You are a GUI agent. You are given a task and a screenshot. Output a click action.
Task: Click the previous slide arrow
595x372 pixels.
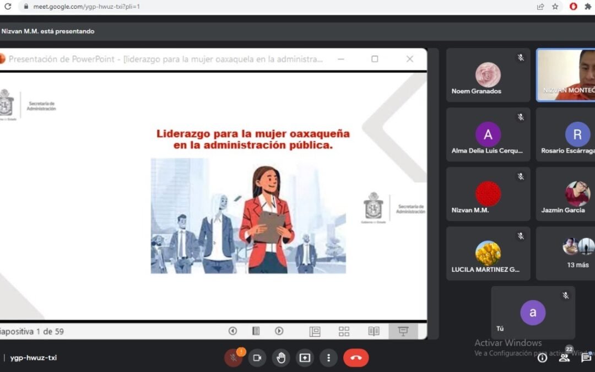click(232, 331)
